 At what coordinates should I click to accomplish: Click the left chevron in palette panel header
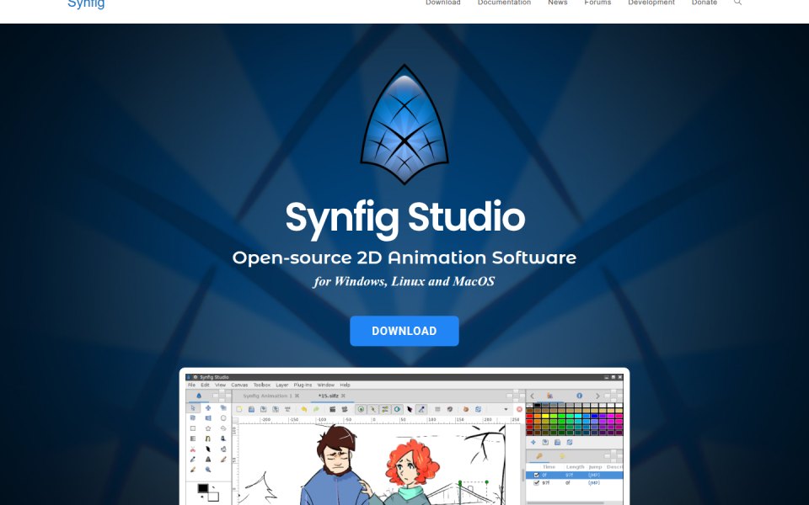(x=532, y=396)
